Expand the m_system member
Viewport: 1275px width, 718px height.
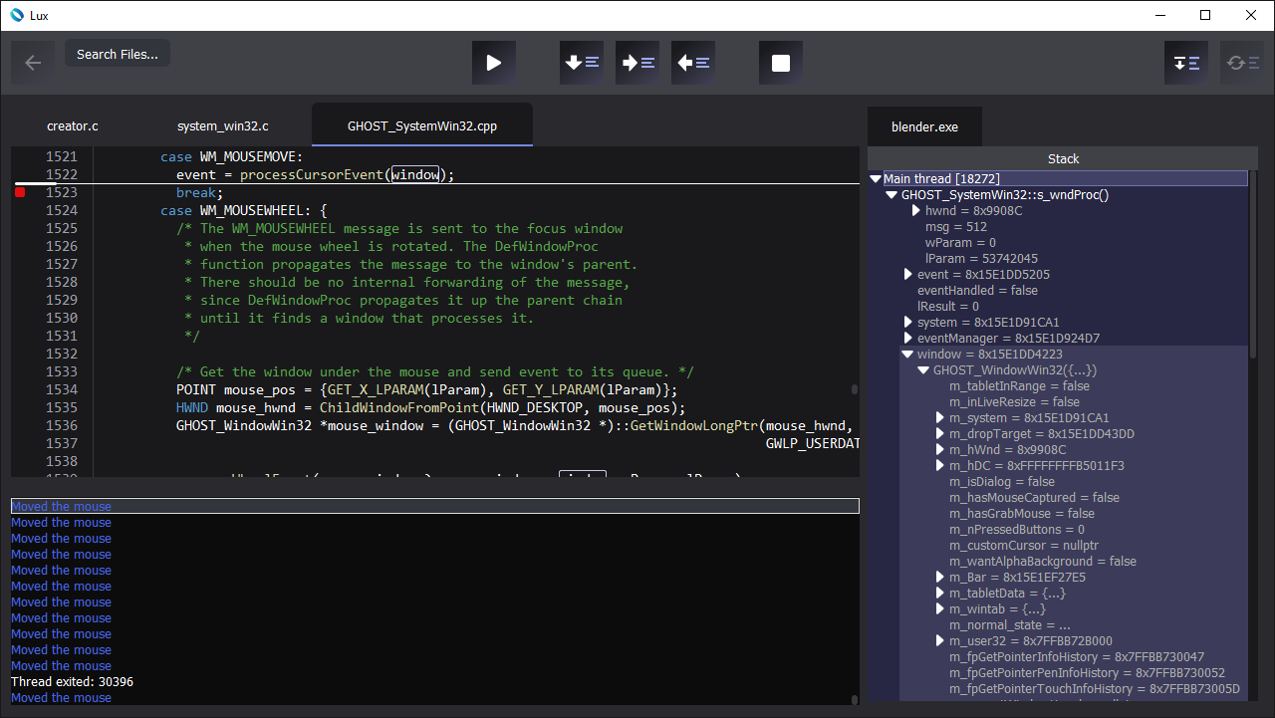939,418
